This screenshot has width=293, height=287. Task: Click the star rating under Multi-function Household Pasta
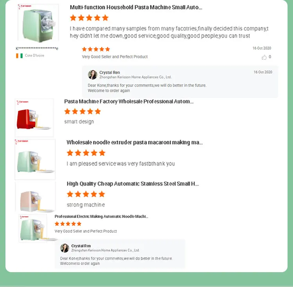(x=89, y=18)
